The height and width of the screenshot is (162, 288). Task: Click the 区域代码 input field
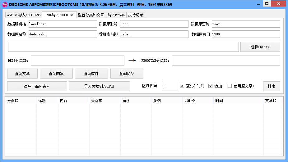coord(170,86)
